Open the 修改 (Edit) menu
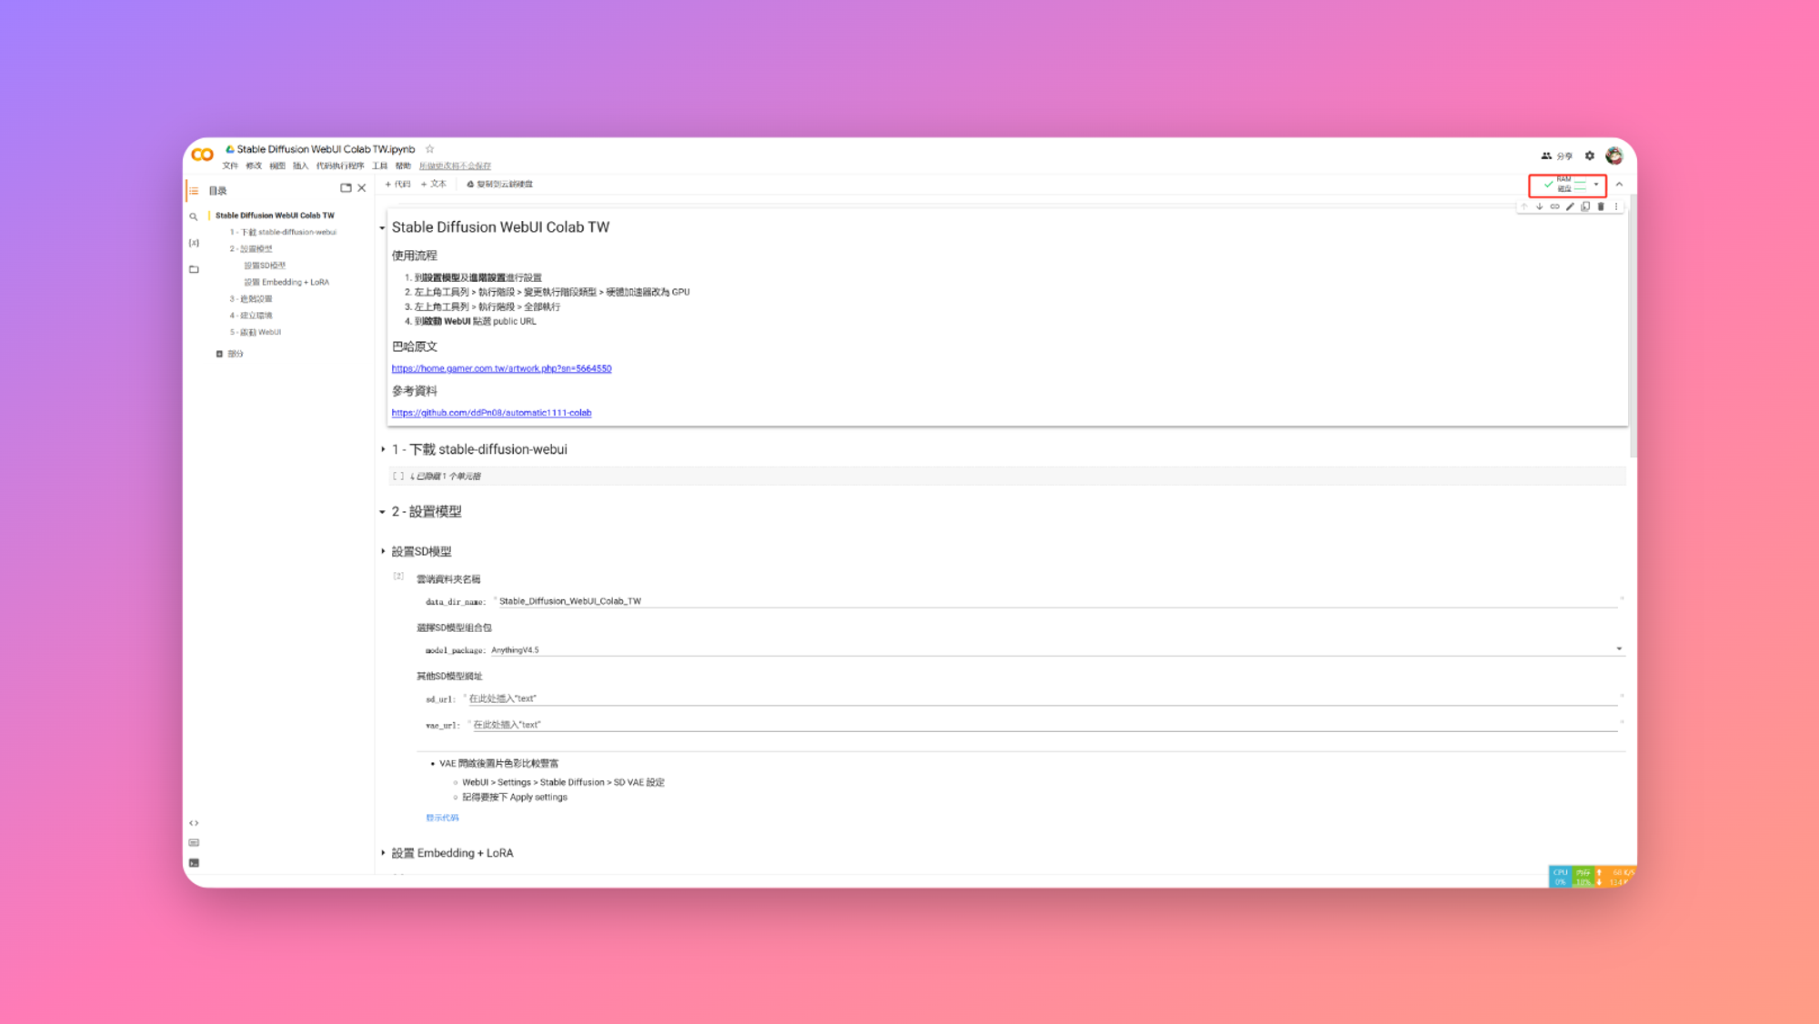 coord(254,166)
